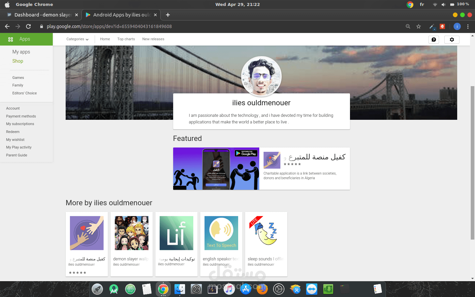Open Account settings link
This screenshot has width=475, height=297.
(x=13, y=108)
